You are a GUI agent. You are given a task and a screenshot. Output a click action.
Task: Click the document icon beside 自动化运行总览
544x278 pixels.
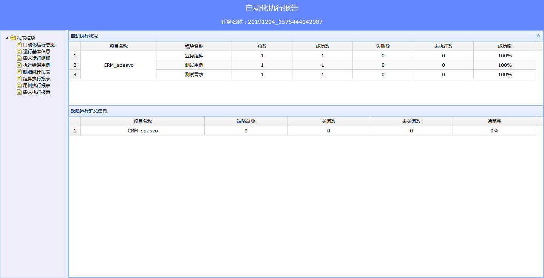tap(19, 45)
